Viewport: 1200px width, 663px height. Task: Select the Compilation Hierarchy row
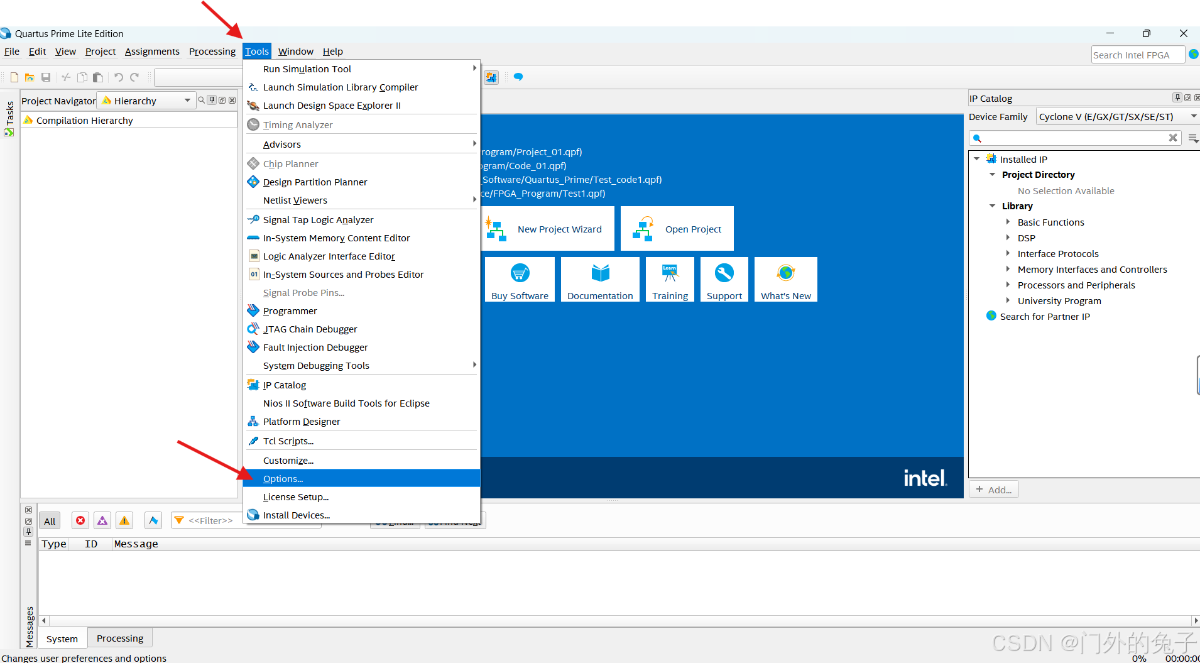tap(129, 120)
